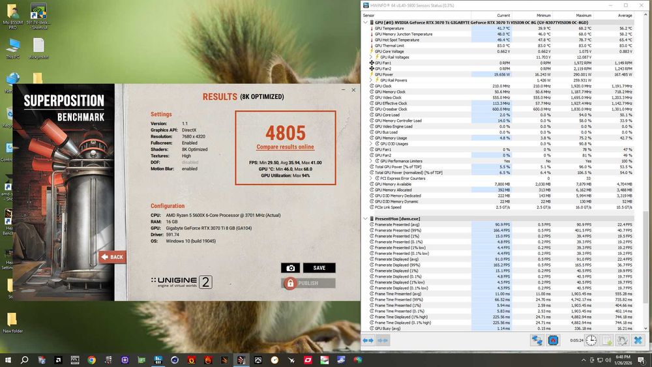Click the Maximum column header
This screenshot has width=652, height=367.
(x=584, y=16)
